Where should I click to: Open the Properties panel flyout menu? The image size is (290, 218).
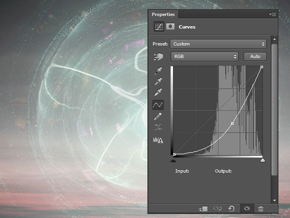click(273, 15)
